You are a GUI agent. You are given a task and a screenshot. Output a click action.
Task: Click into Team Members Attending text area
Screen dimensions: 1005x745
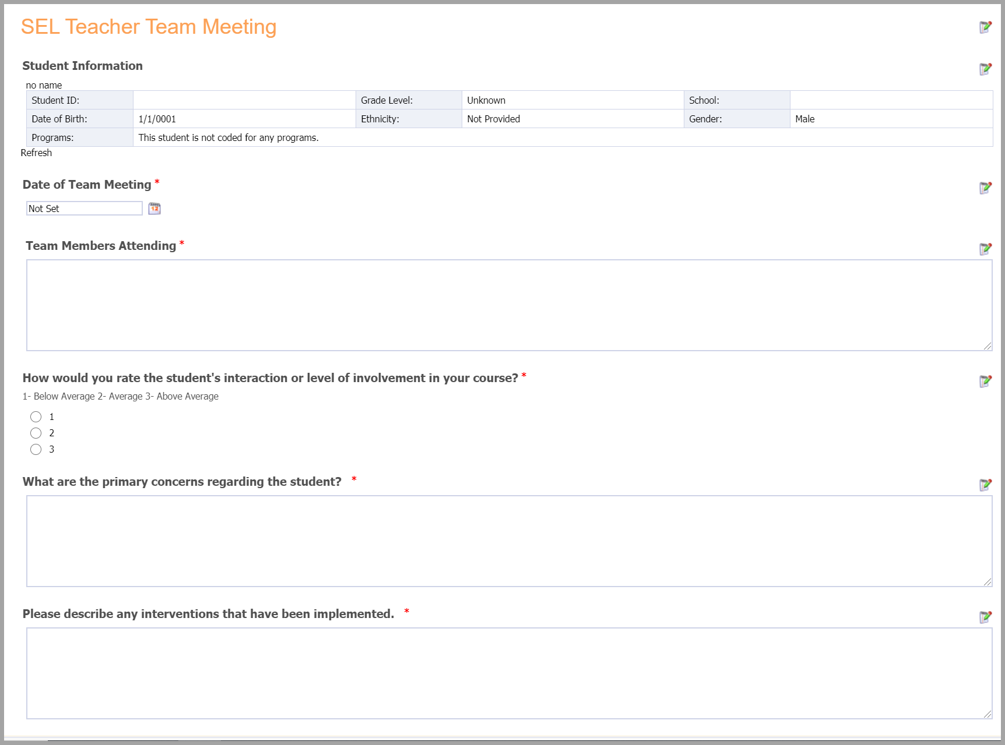(509, 305)
